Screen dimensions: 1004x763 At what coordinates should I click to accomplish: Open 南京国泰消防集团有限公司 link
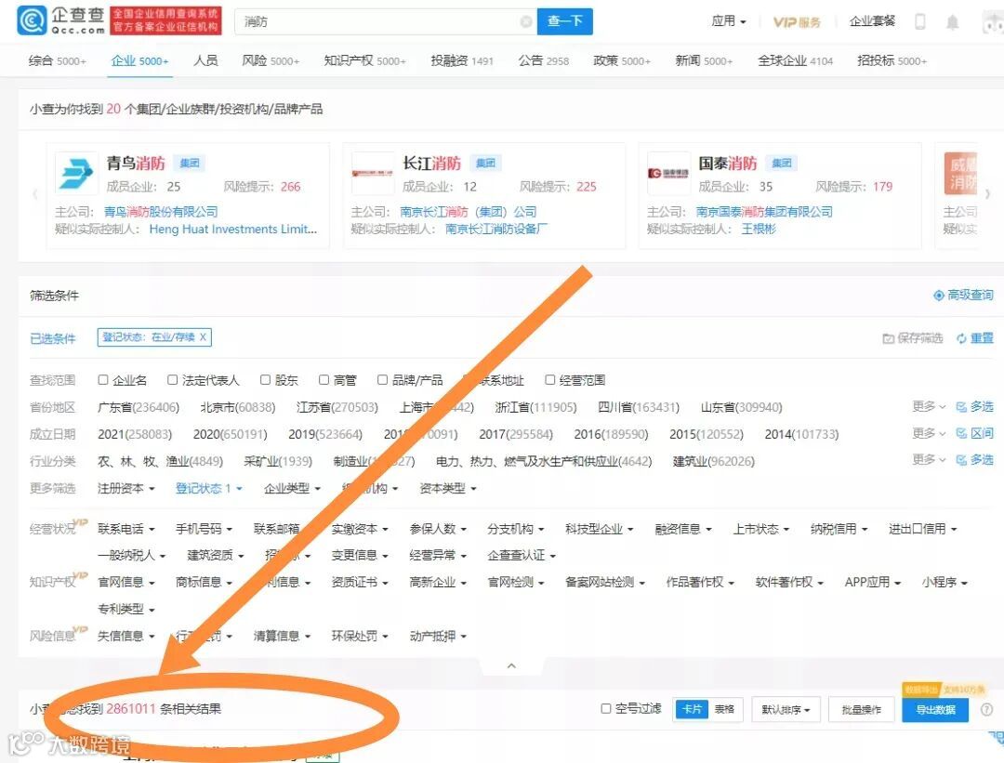click(764, 211)
